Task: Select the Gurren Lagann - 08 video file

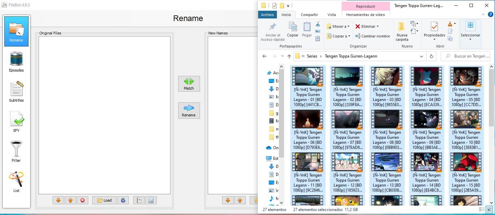Action: coord(387,129)
